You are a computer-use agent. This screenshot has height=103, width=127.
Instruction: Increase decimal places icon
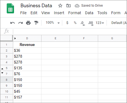point(91,23)
